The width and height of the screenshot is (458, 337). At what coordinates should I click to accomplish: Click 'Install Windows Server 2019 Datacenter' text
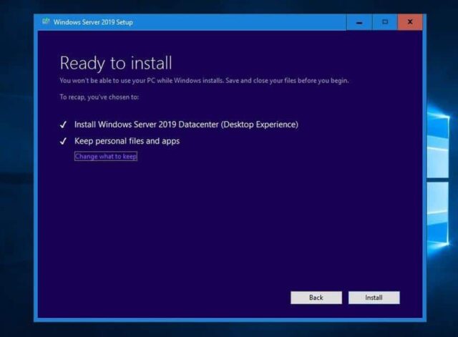tap(186, 124)
